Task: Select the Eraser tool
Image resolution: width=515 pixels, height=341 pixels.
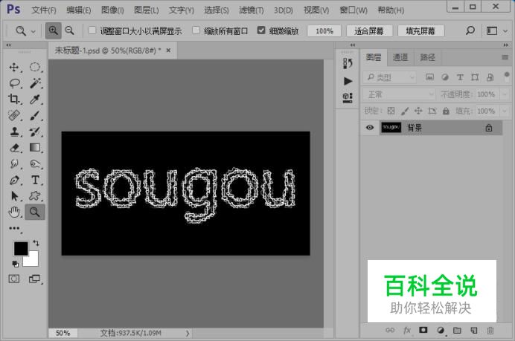Action: tap(14, 148)
